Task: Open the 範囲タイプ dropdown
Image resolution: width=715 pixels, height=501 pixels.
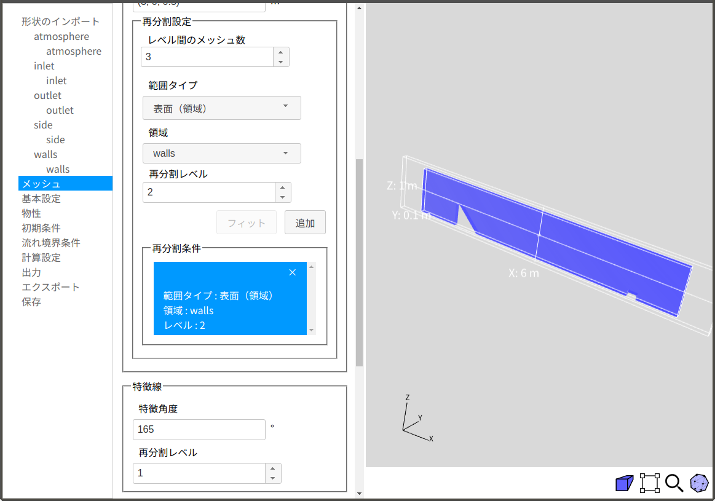Action: pos(221,108)
